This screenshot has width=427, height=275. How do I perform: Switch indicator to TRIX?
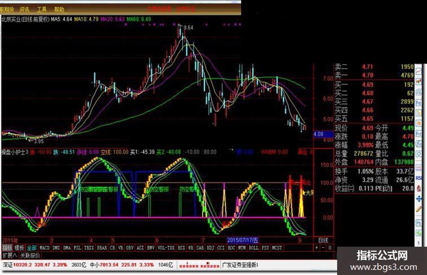[x=89, y=248]
